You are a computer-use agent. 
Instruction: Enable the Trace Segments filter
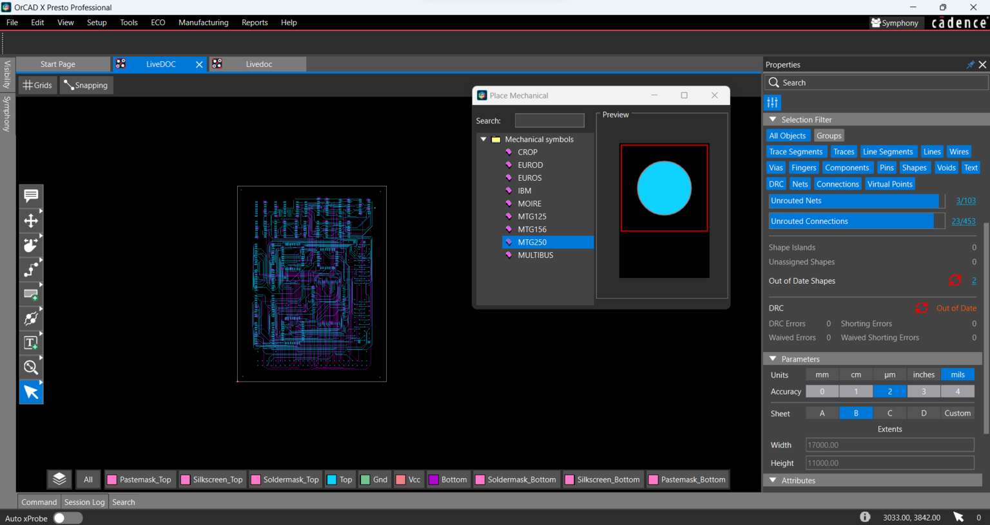pyautogui.click(x=796, y=152)
